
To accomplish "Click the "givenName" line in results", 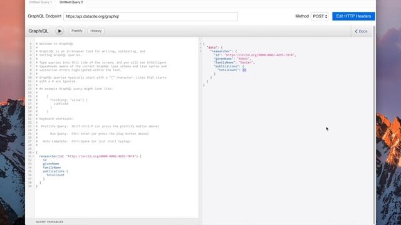I will click(x=232, y=59).
